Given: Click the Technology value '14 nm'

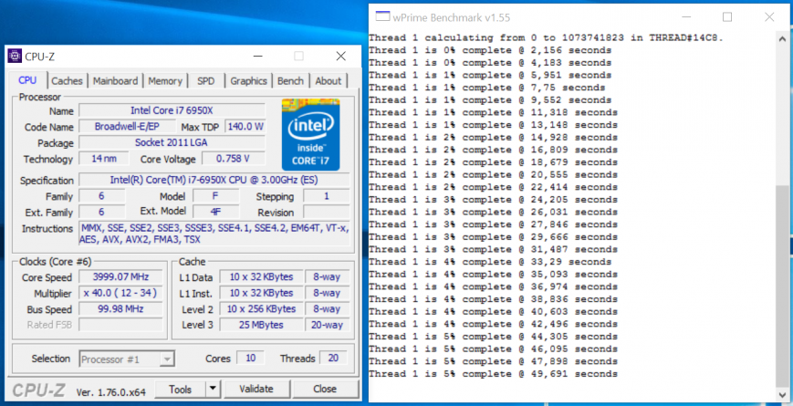Looking at the screenshot, I should [104, 159].
